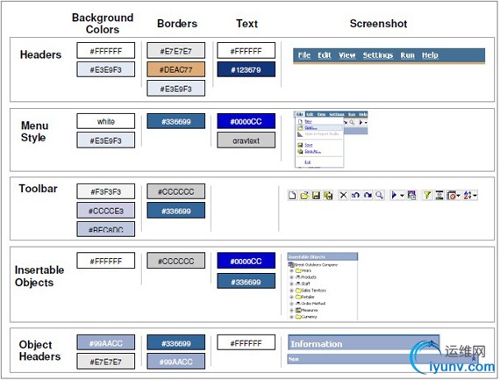500x381 pixels.
Task: Select the Great Outdoors Company tree root
Action: click(316, 265)
